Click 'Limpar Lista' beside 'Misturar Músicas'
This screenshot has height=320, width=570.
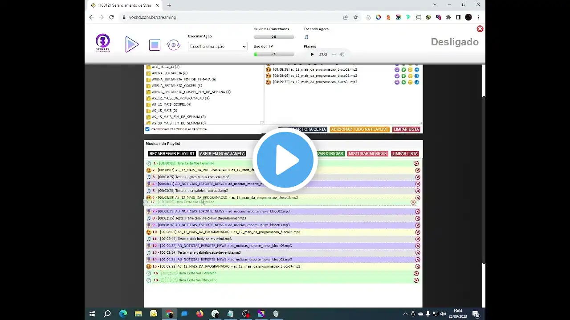coord(405,154)
